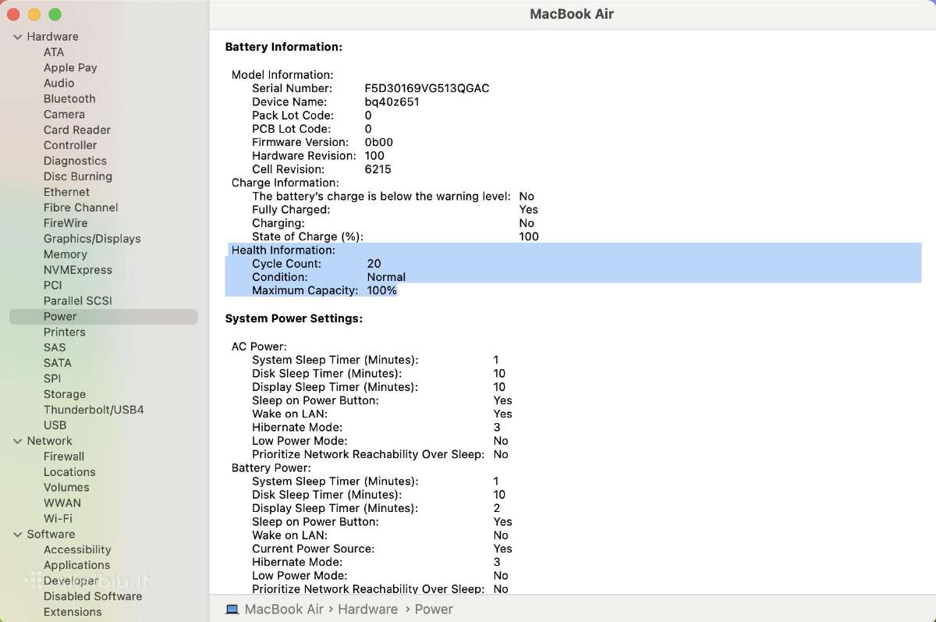Image resolution: width=936 pixels, height=622 pixels.
Task: Open the Card Reader entry
Action: coord(77,130)
